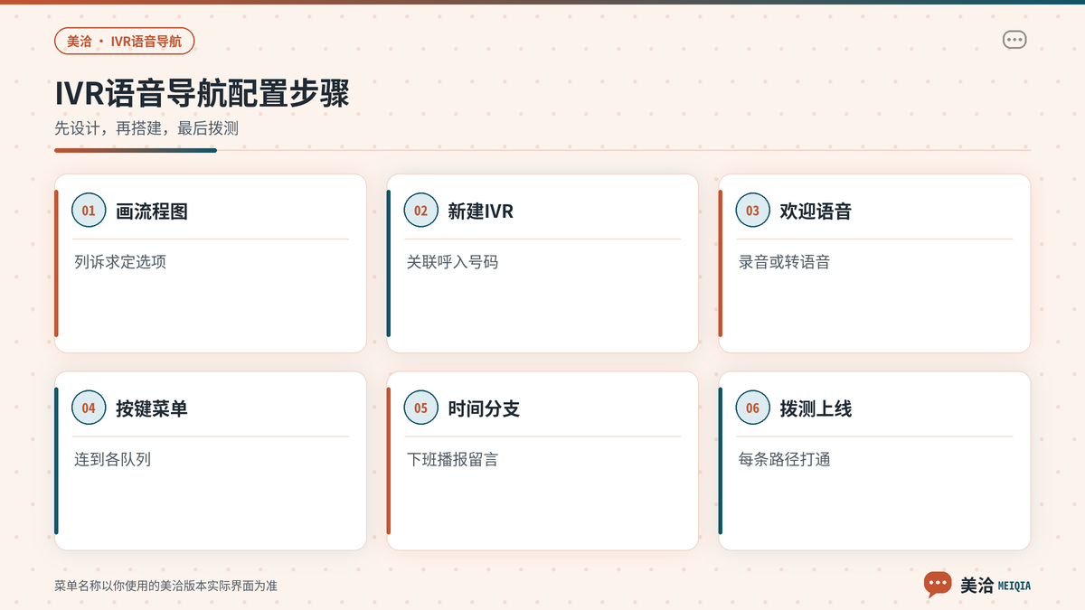Click the footer note 菜单名称以你使用的美洽版本实际界面为准
This screenshot has width=1085, height=610.
[x=165, y=586]
